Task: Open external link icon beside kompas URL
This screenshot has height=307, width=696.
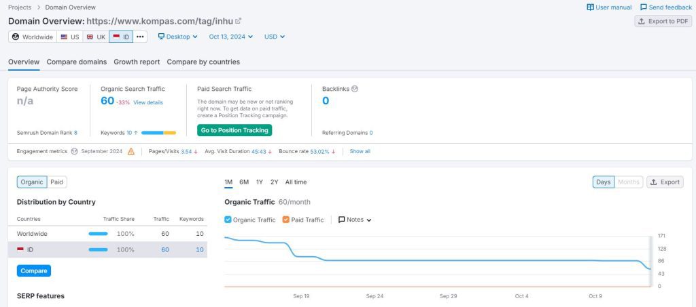Action: tap(238, 21)
